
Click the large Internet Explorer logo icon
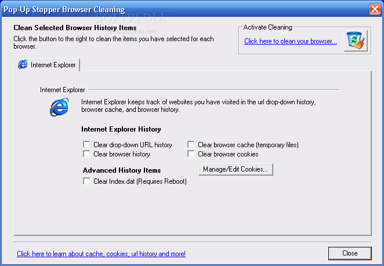click(59, 107)
